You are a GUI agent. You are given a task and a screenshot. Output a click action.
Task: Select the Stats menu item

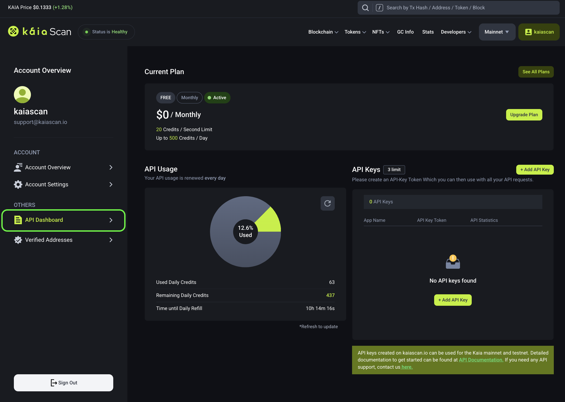tap(428, 32)
